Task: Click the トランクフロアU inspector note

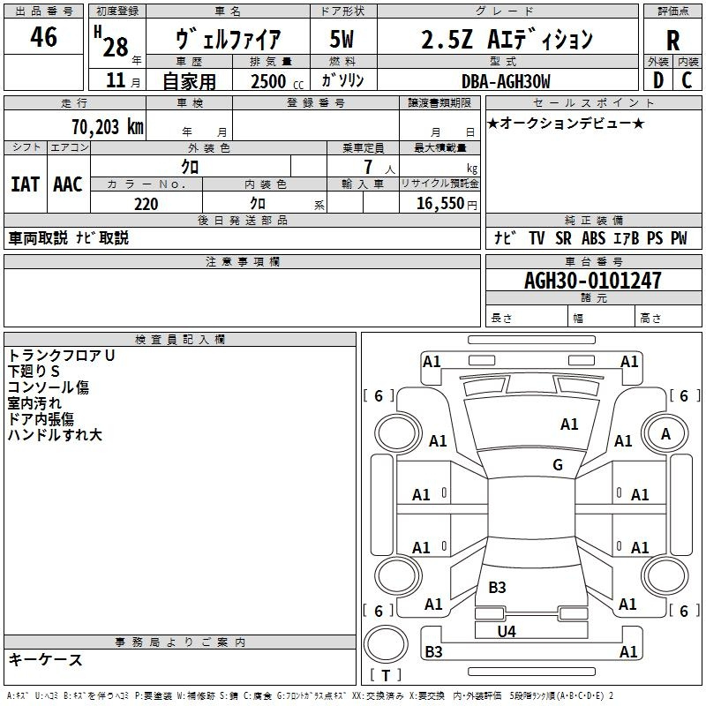Action: pyautogui.click(x=62, y=356)
